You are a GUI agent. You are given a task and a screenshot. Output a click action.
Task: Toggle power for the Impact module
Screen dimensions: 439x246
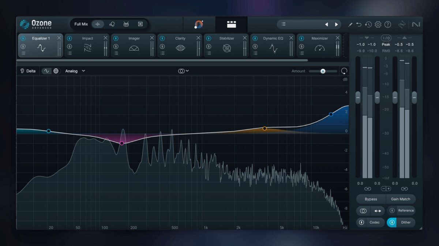[70, 38]
